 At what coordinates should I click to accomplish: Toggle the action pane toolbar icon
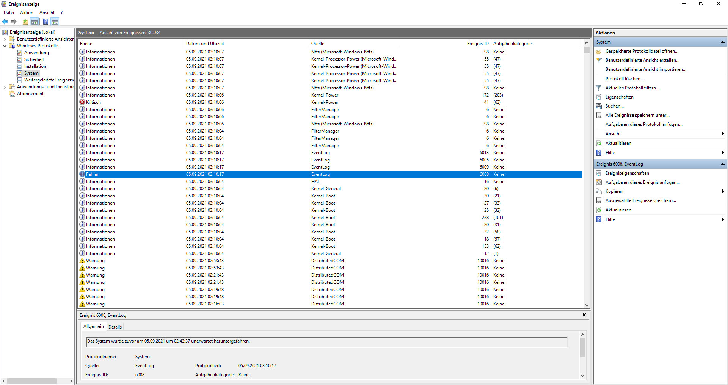55,22
